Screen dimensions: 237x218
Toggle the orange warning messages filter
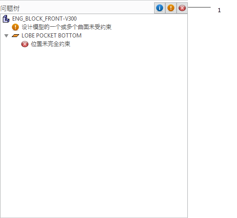171,8
